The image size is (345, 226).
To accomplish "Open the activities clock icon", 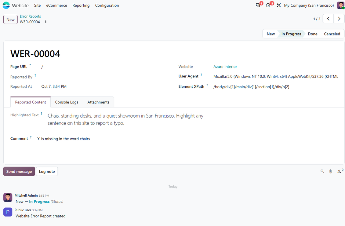I will click(268, 5).
